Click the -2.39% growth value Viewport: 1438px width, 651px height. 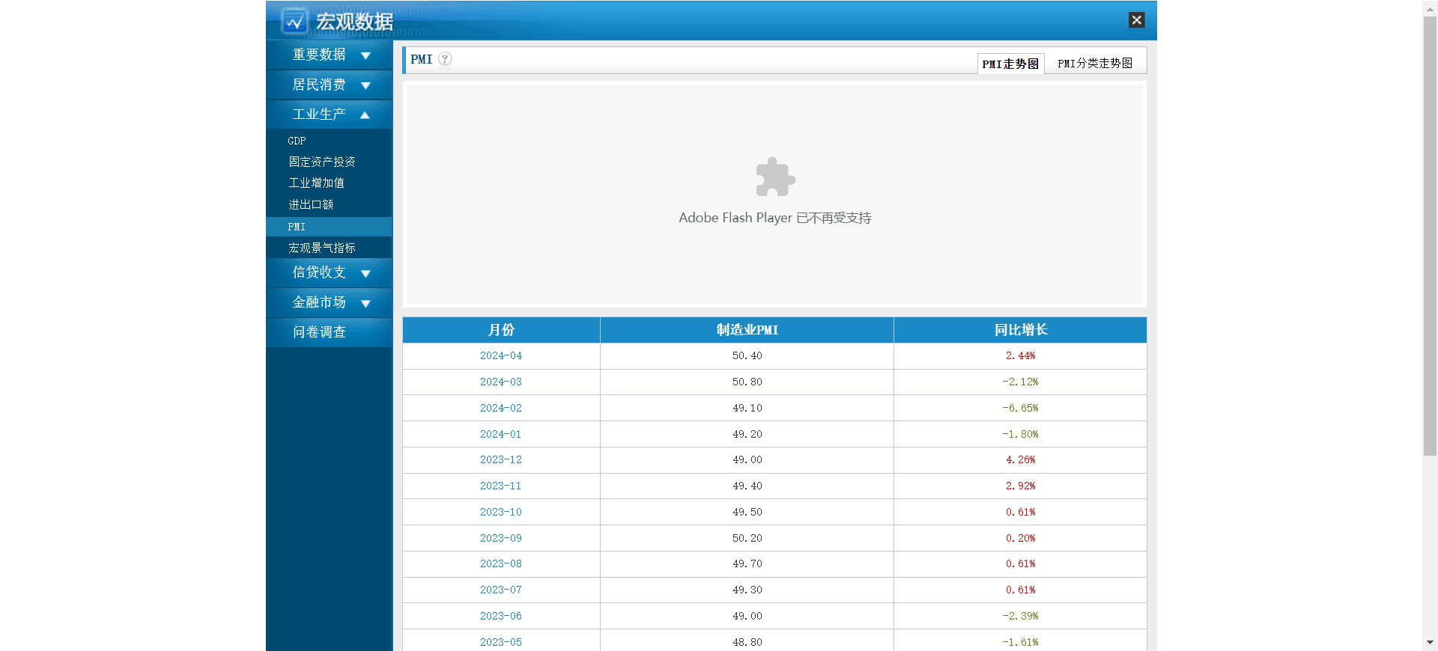1020,617
